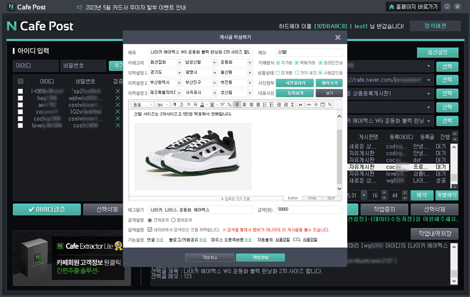Apply subscript formatting in the editor
Image resolution: width=470 pixels, height=297 pixels.
(229, 104)
